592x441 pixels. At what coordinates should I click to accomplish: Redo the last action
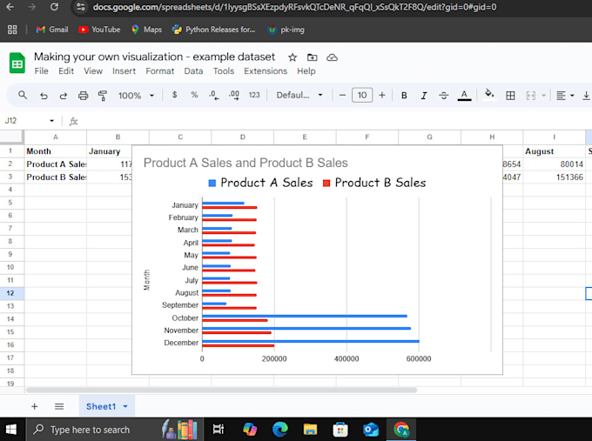63,96
